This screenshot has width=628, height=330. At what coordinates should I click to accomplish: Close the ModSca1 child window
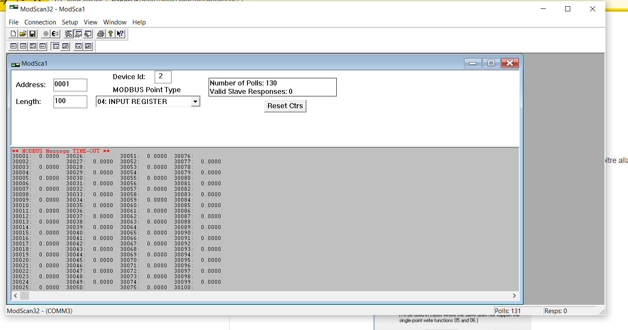(510, 63)
